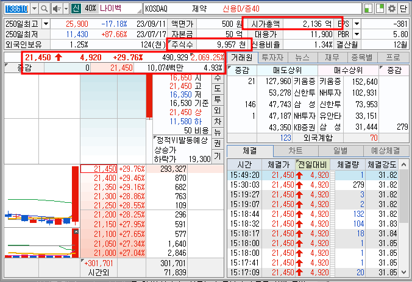The height and width of the screenshot is (282, 412).
Task: Click the 단 button at top right
Action: [403, 9]
